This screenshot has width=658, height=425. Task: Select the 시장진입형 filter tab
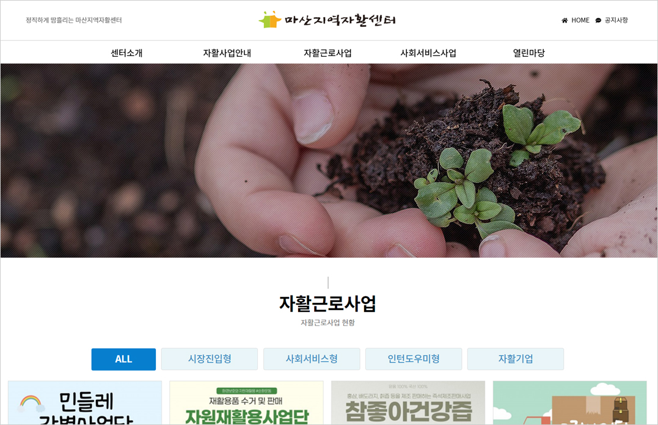point(210,359)
